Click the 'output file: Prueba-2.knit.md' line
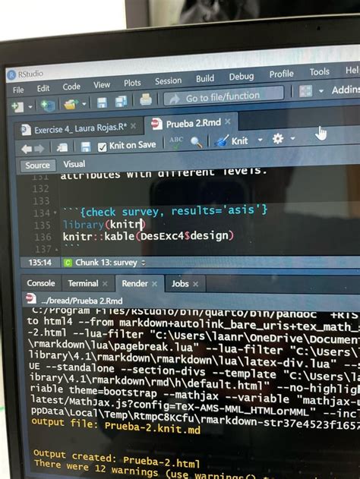360x479 pixels. point(116,426)
